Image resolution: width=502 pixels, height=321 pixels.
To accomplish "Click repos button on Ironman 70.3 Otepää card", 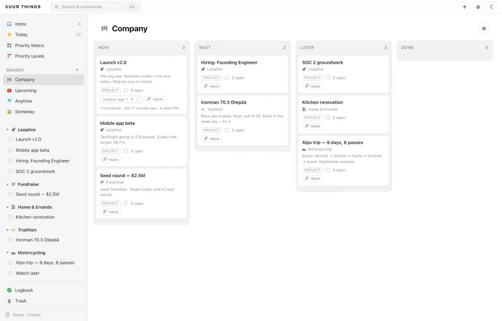I will click(211, 139).
